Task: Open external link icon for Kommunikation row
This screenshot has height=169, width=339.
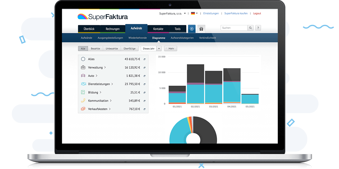Action: point(144,101)
